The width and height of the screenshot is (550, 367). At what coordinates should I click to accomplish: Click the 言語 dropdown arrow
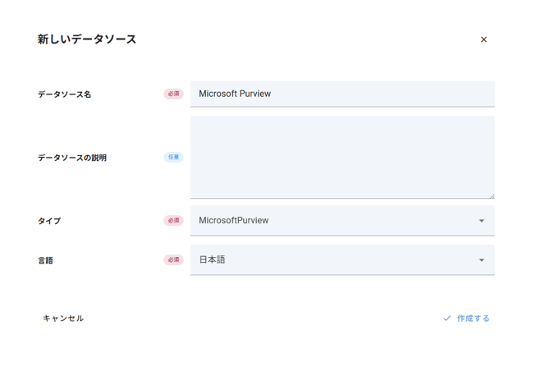(x=481, y=260)
